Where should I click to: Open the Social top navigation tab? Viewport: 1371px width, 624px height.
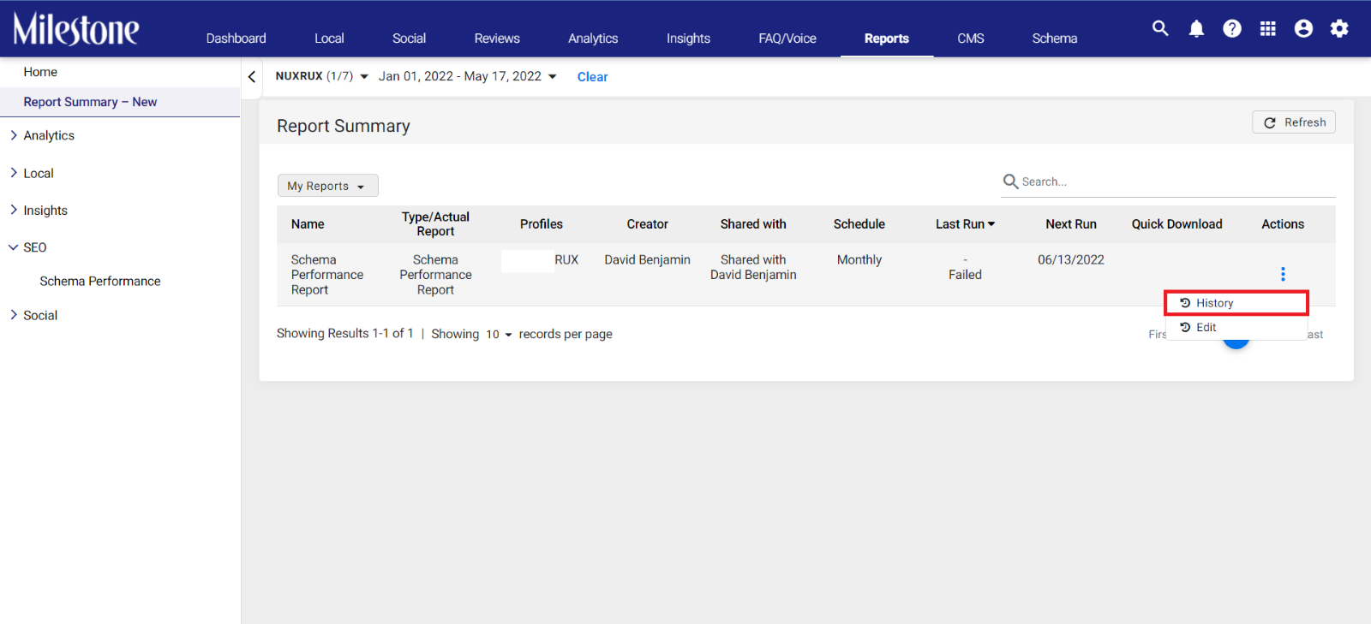(410, 39)
